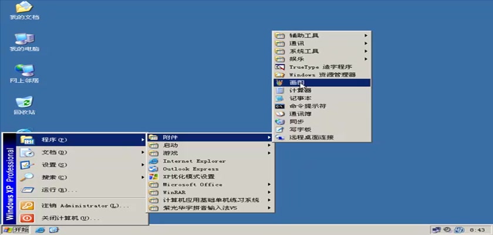The height and width of the screenshot is (235, 493).
Task: Select 同步 in accessories menu
Action: (322, 122)
